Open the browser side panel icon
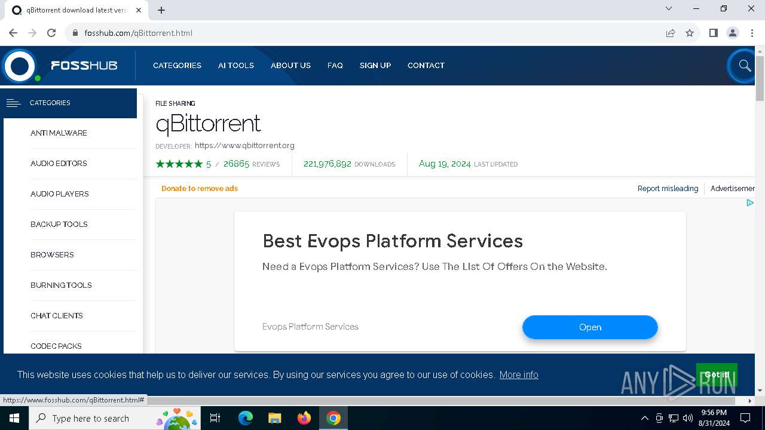 coord(713,33)
